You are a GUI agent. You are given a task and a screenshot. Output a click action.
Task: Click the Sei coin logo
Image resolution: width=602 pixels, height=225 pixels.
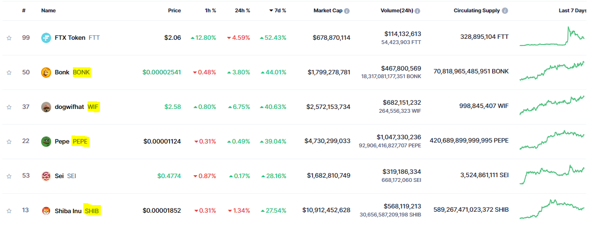tap(46, 176)
